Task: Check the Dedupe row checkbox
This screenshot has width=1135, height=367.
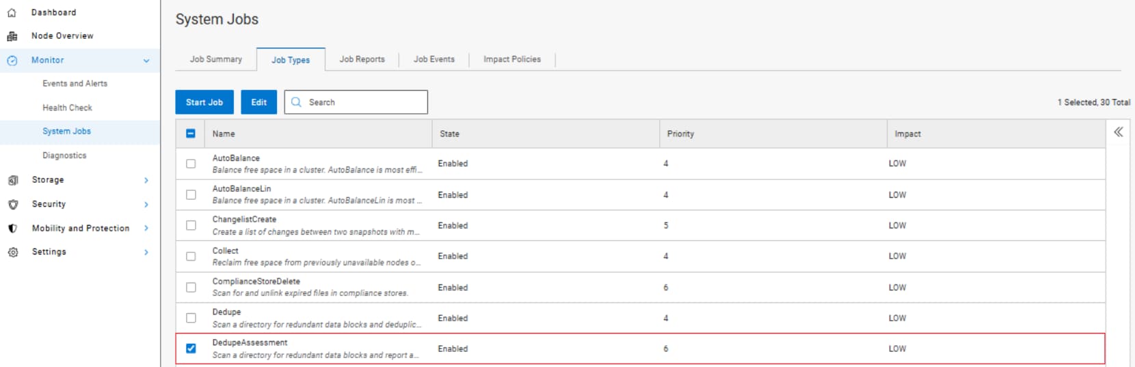Action: click(191, 318)
